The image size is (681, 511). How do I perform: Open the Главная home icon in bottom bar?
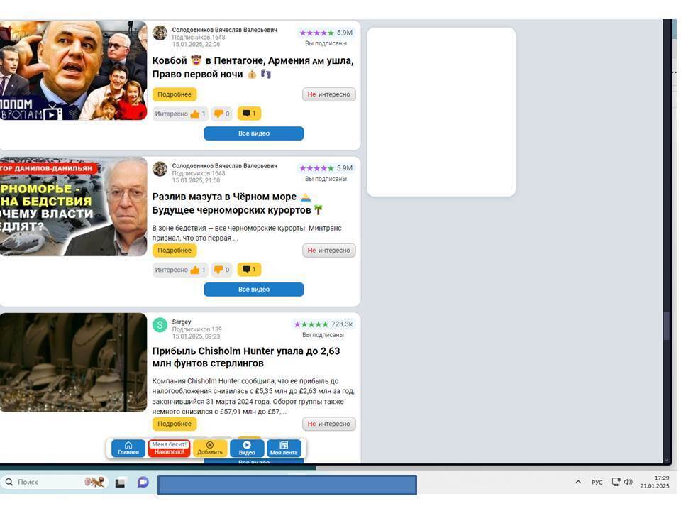tap(128, 449)
